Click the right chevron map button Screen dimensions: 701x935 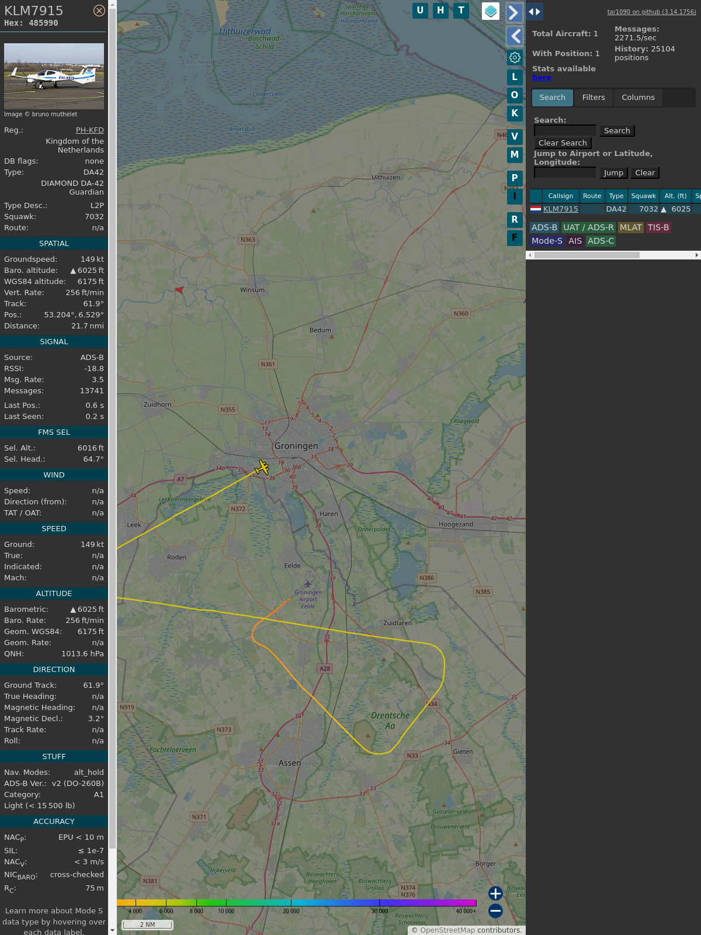[514, 12]
